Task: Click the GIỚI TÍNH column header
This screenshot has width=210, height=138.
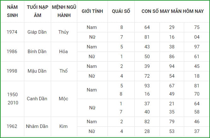Action: (x=92, y=11)
